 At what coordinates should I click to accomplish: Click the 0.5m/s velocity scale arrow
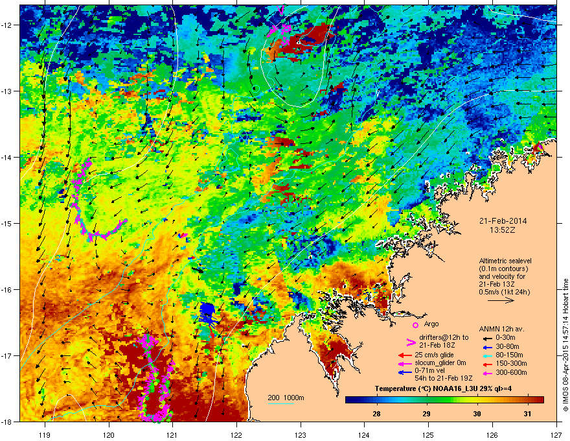pos(501,300)
